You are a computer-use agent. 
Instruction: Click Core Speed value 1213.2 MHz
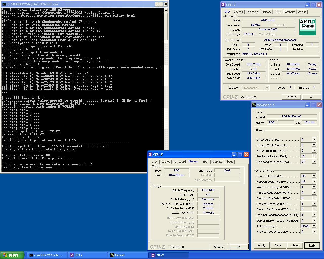[254, 64]
